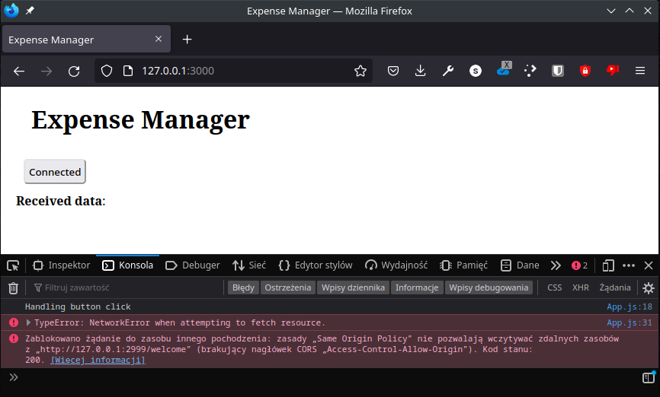Click the dotted arrow extension icon
This screenshot has width=660, height=397.
pos(530,71)
